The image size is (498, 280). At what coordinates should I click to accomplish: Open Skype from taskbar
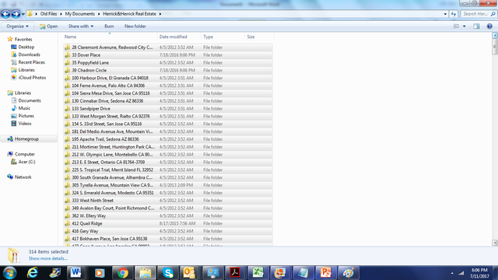point(168,273)
